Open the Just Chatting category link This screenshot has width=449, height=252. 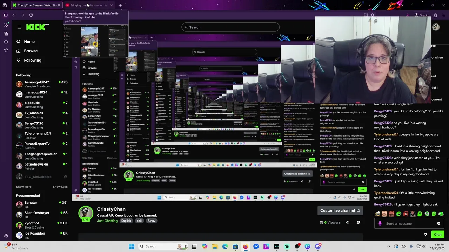coord(107,221)
